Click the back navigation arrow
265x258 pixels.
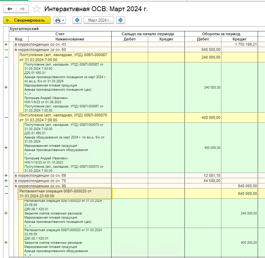click(x=10, y=9)
